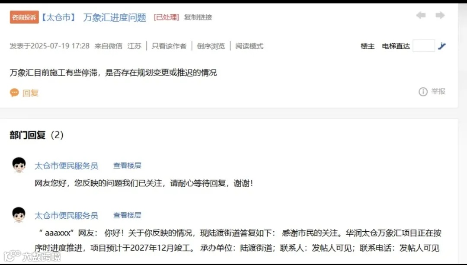
Task: Open the 万象汇进度问题 post title
Action: pyautogui.click(x=115, y=18)
